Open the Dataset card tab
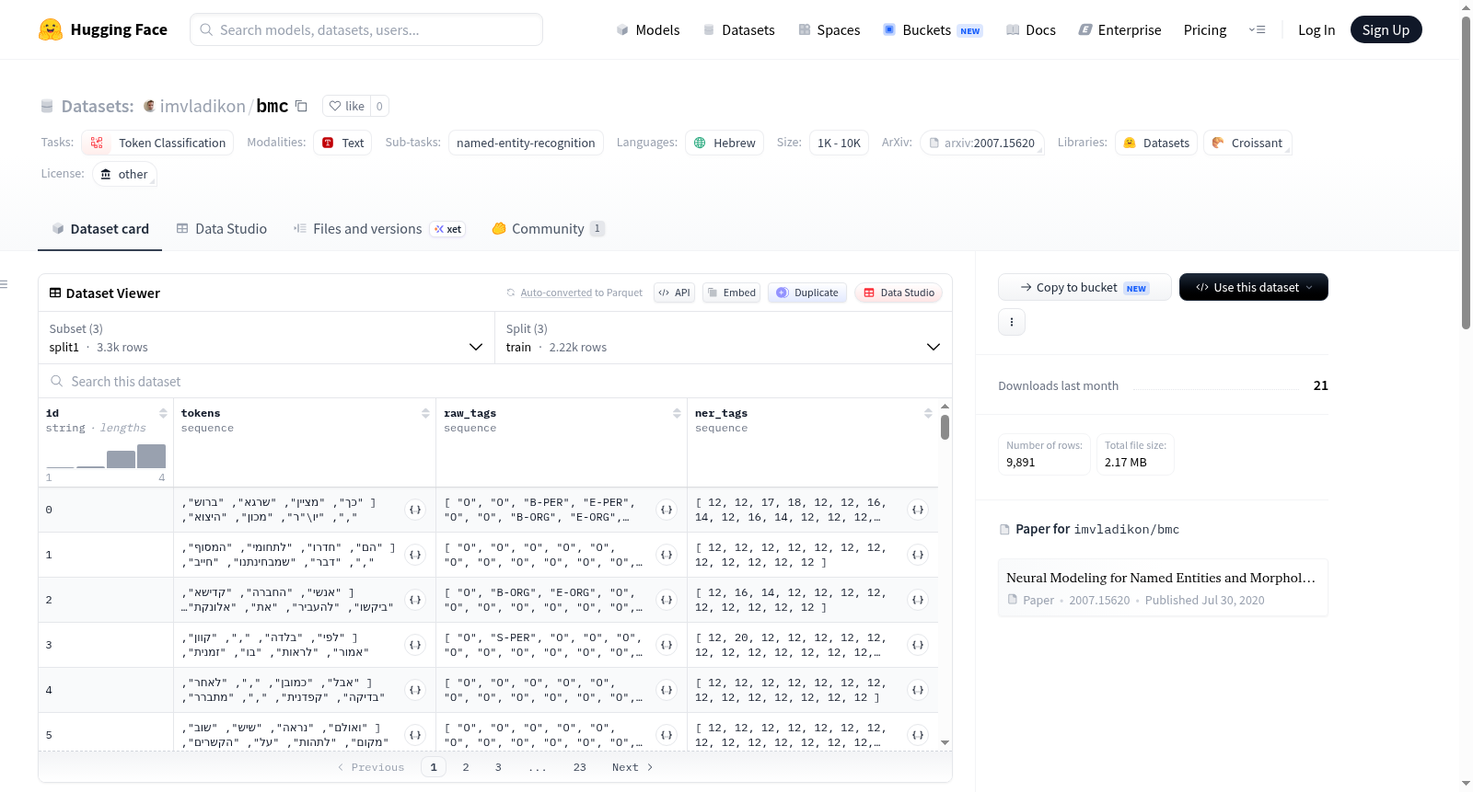This screenshot has height=792, width=1473. pos(99,229)
